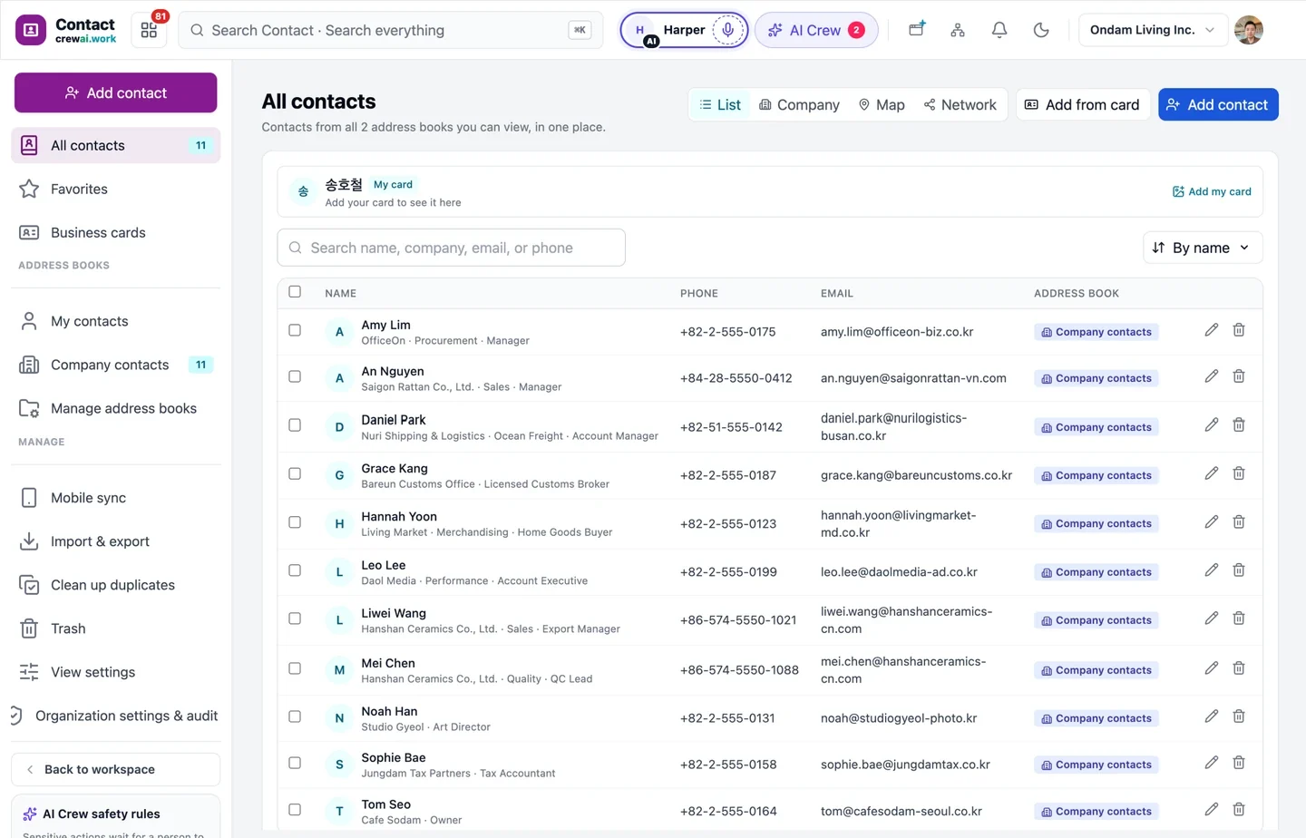Click the purple Add contact sidebar button
1306x838 pixels.
[116, 93]
